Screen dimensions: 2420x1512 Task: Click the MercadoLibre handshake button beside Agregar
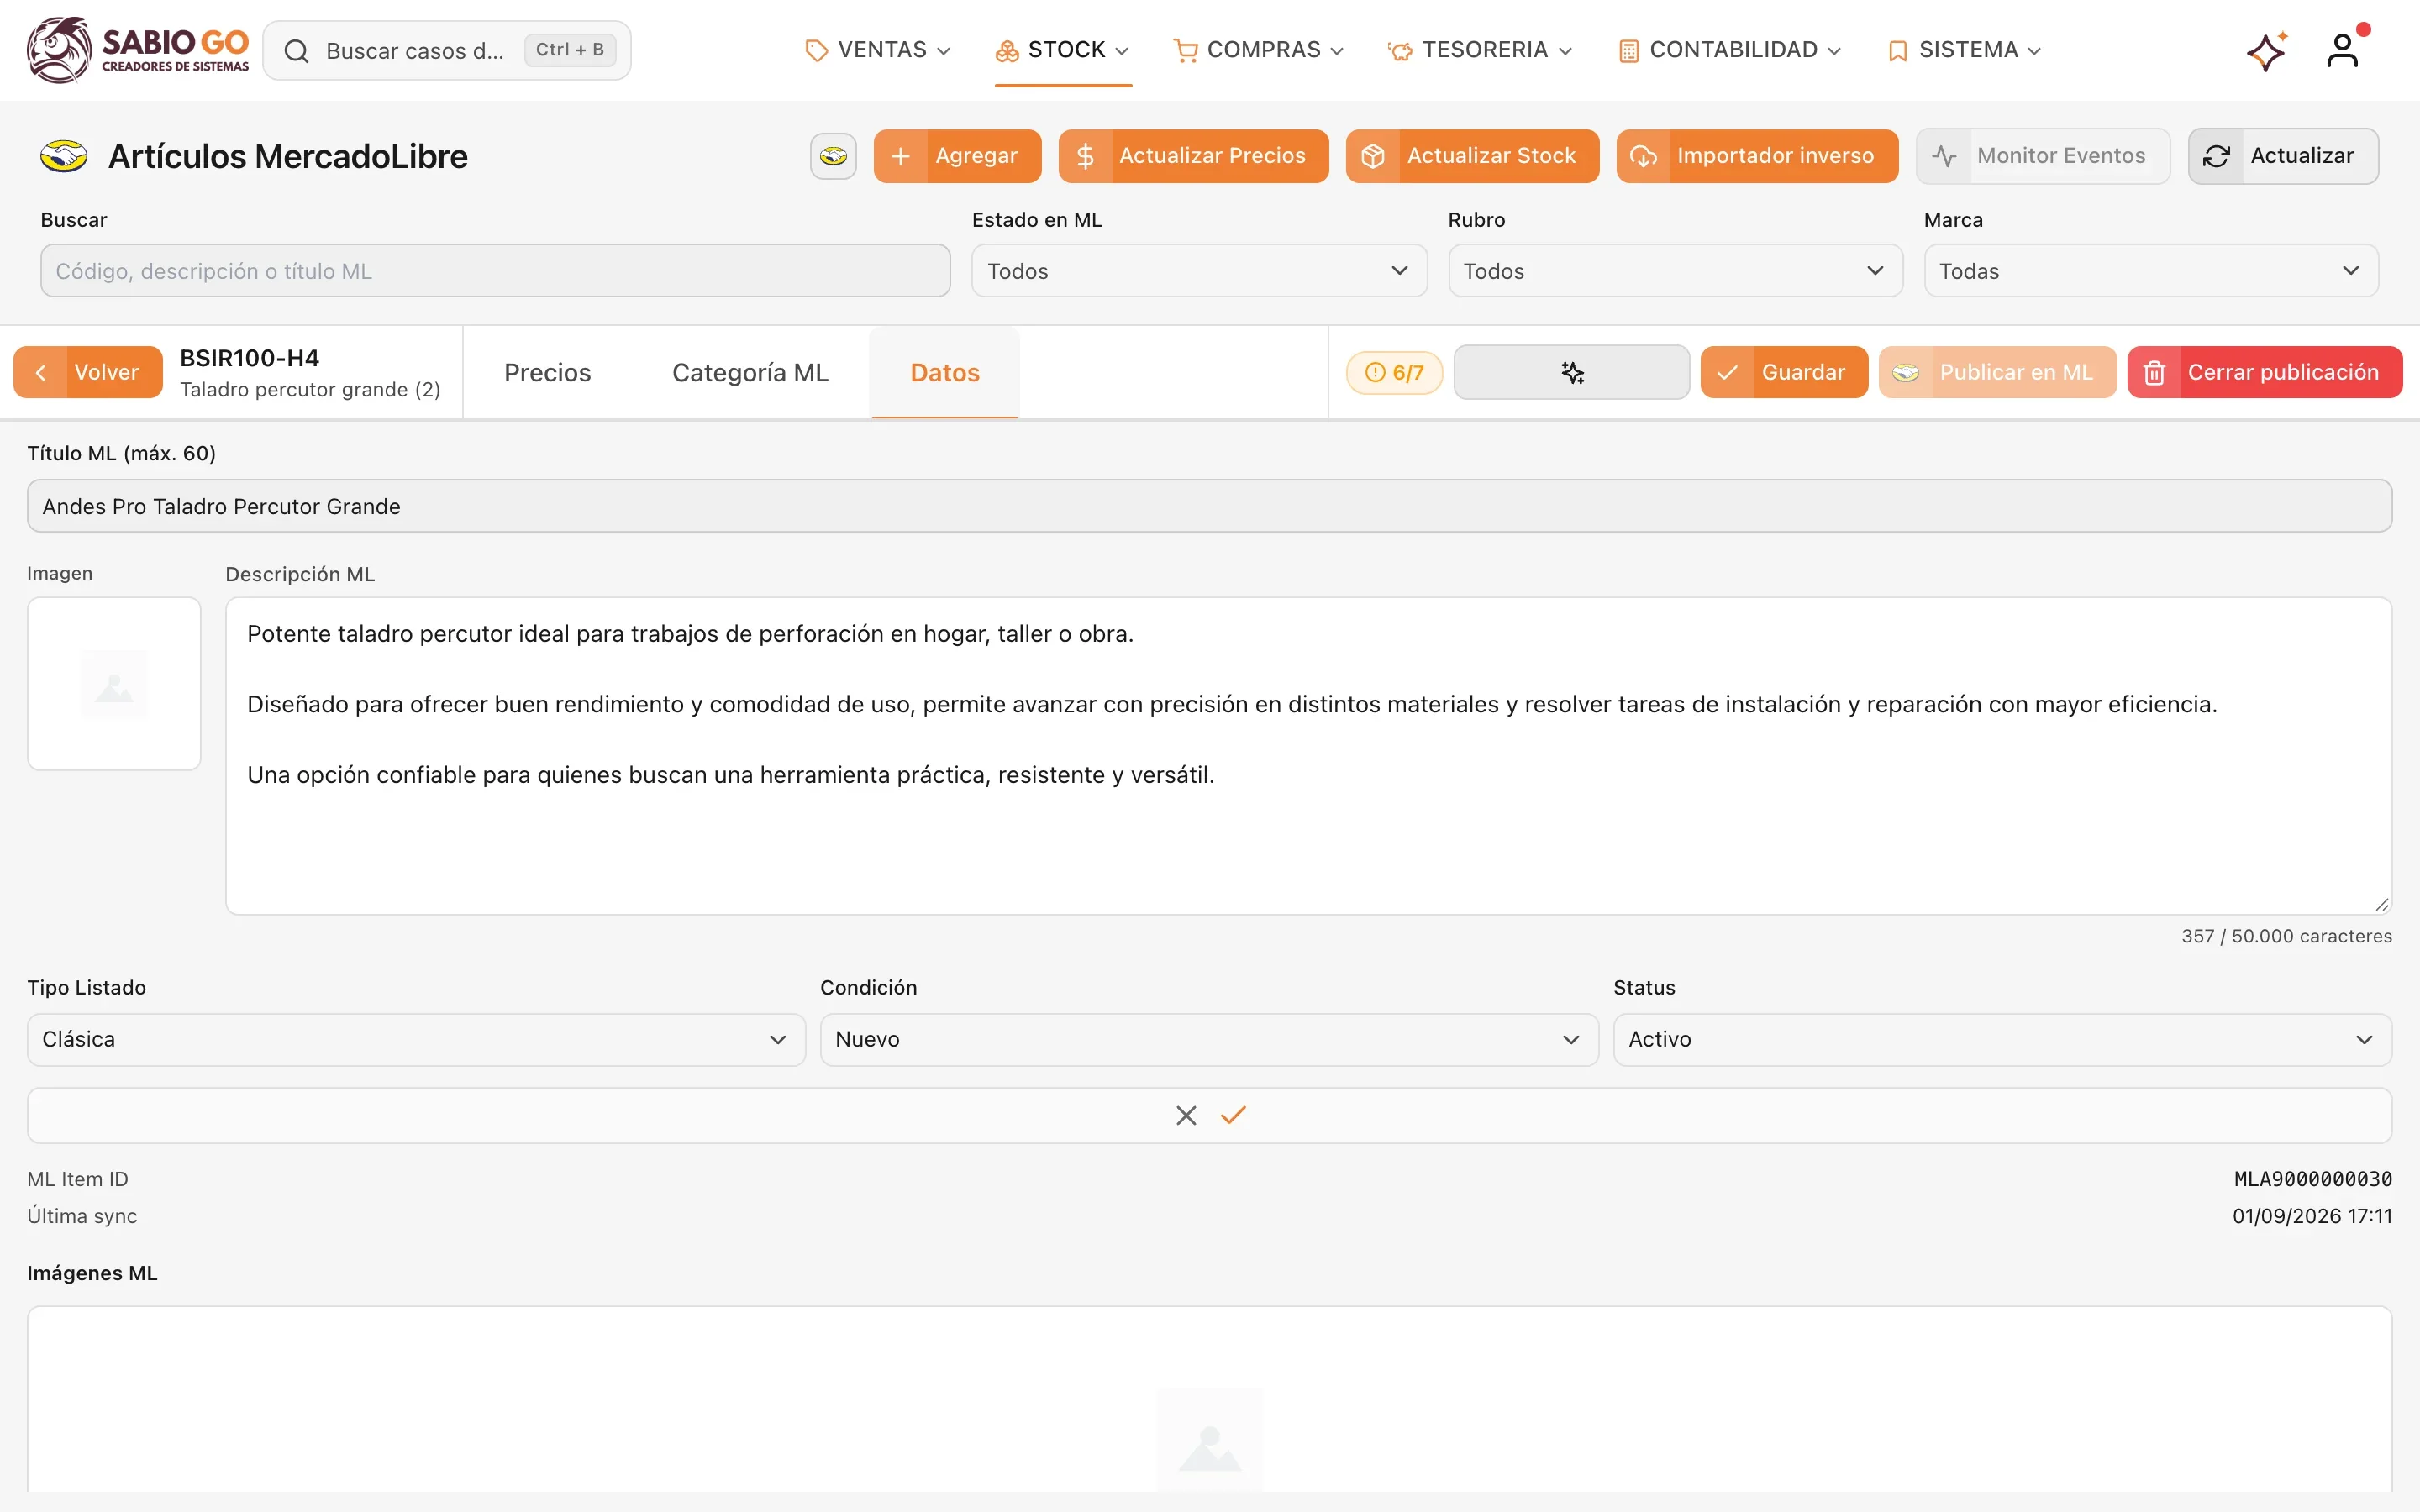833,156
